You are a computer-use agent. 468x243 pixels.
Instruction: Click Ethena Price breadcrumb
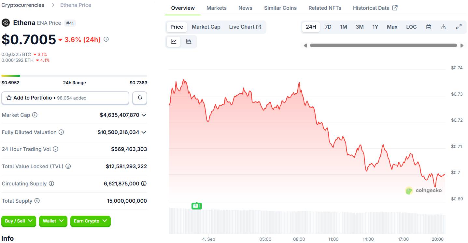[76, 5]
